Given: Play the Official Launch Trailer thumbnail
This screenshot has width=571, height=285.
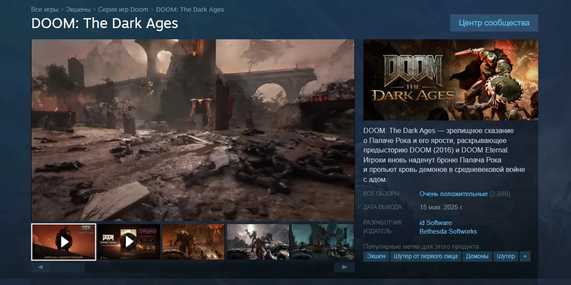Looking at the screenshot, I should (x=63, y=242).
